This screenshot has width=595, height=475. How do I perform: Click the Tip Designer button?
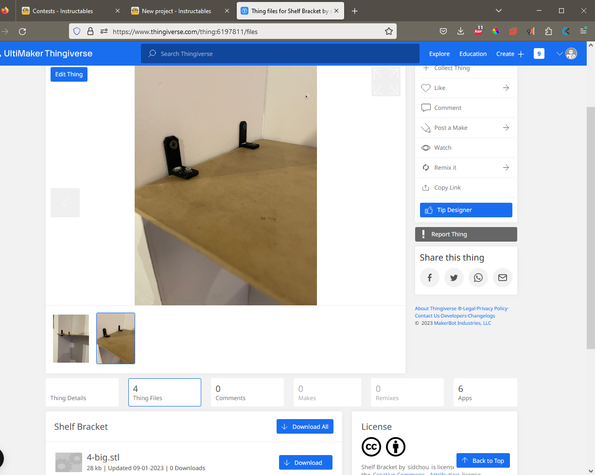[x=466, y=210]
